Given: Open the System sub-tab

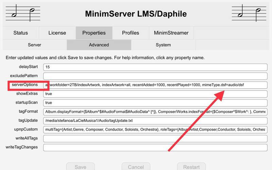Looking at the screenshot, I should tap(163, 45).
